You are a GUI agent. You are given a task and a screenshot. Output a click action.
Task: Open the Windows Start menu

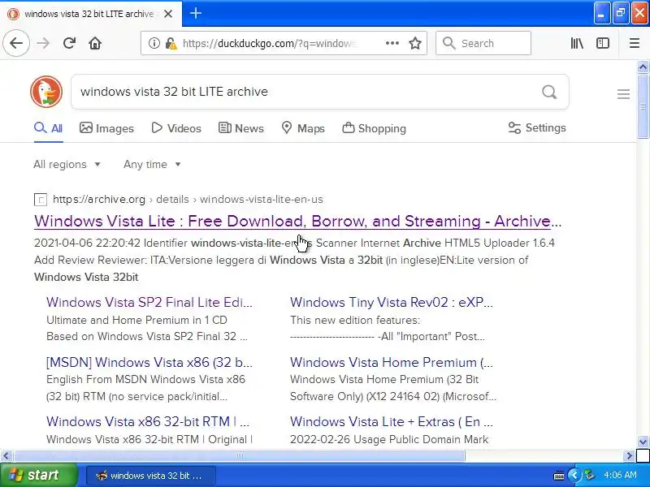[38, 475]
